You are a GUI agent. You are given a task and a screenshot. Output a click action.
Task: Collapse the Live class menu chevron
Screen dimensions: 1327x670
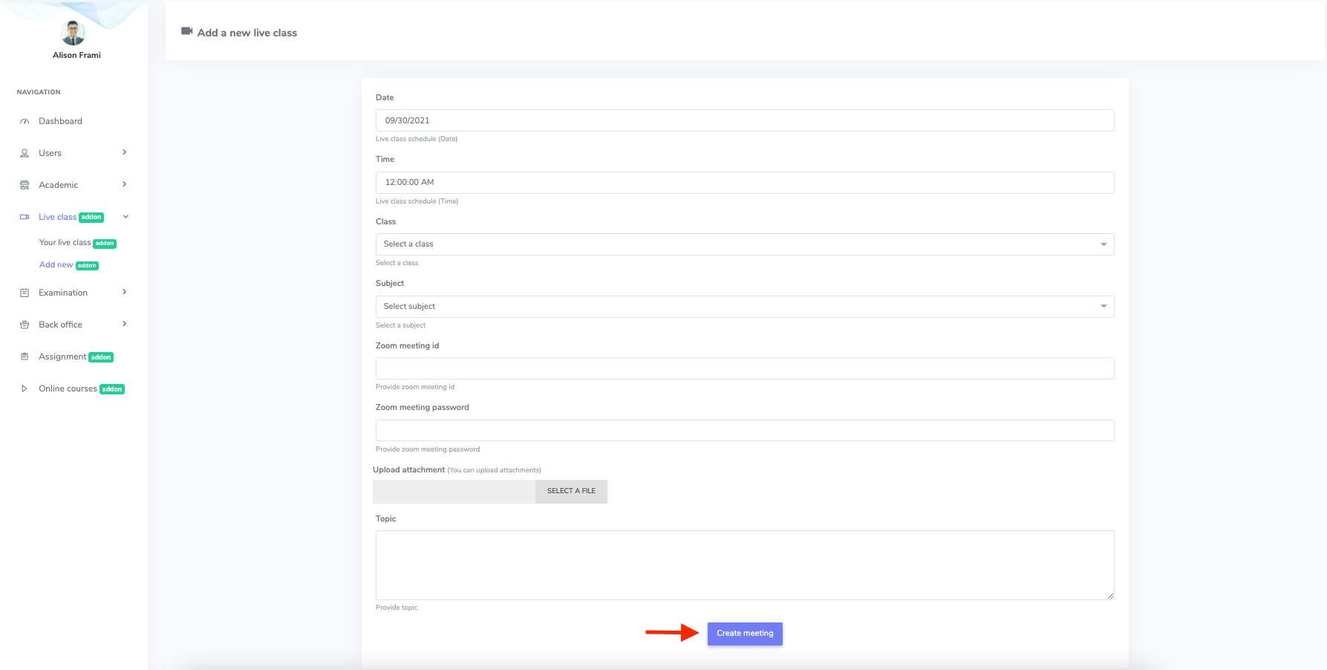point(125,217)
